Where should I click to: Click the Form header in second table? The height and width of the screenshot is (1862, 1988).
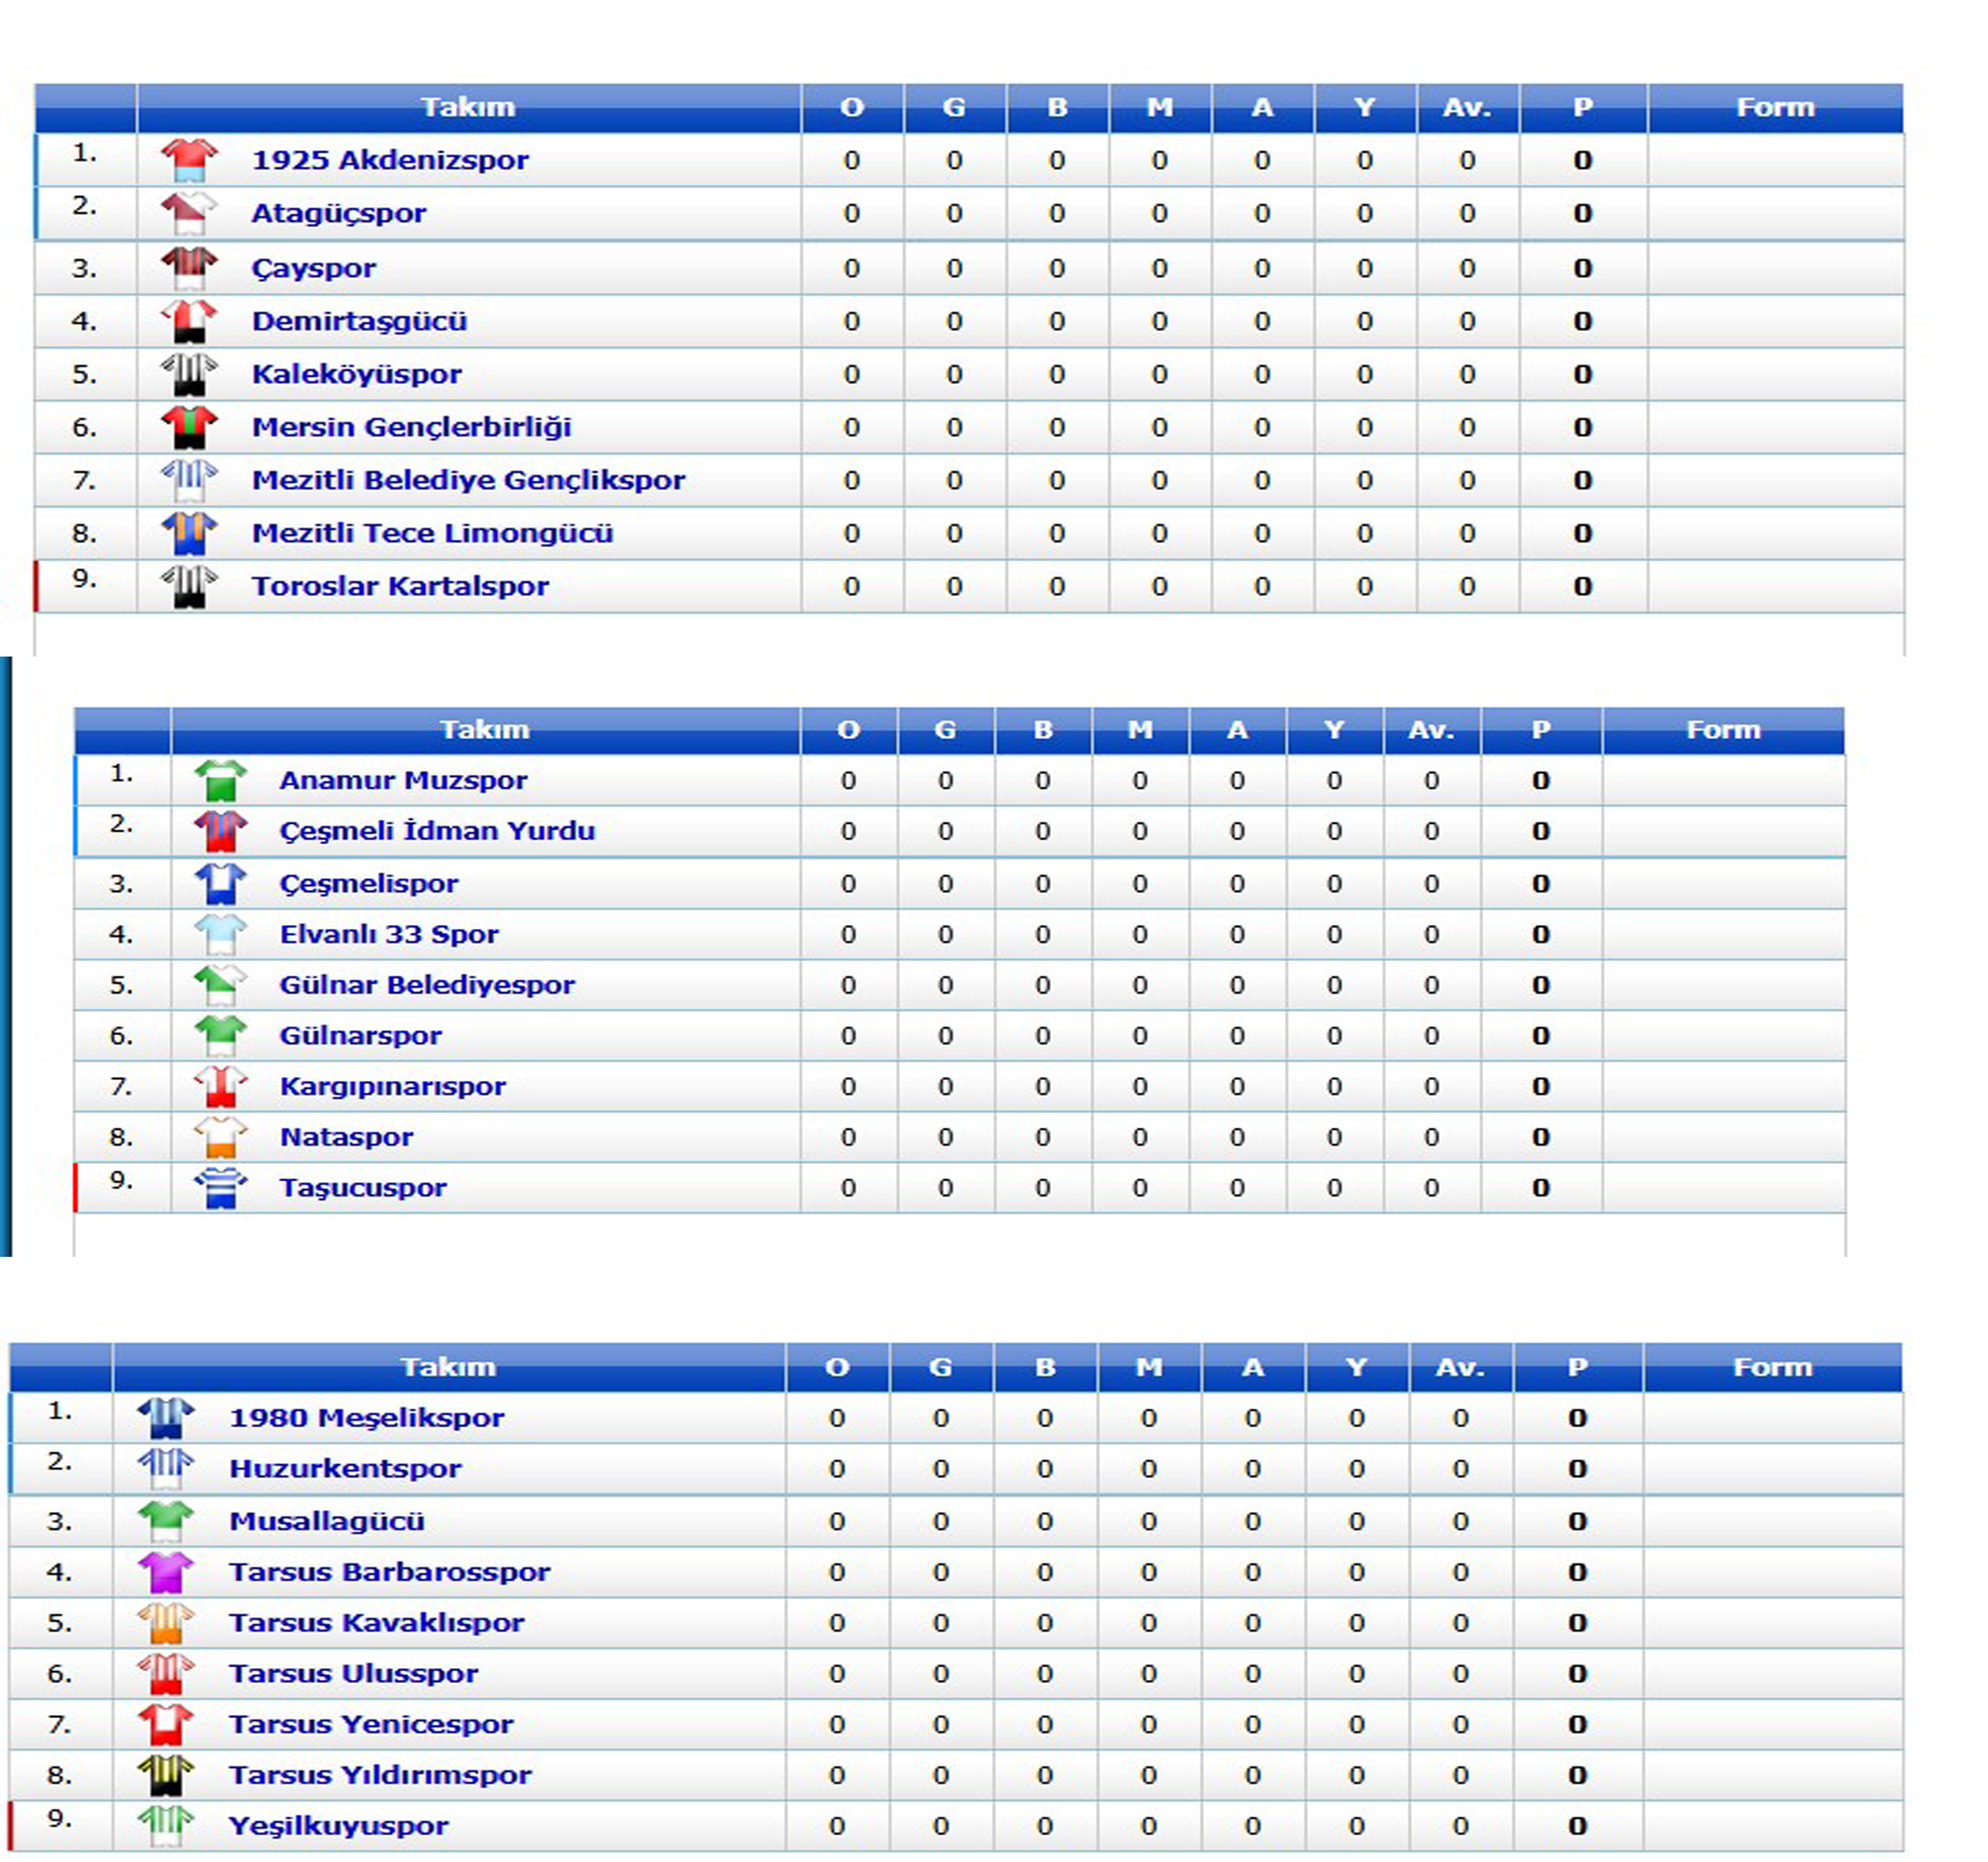(x=1722, y=730)
